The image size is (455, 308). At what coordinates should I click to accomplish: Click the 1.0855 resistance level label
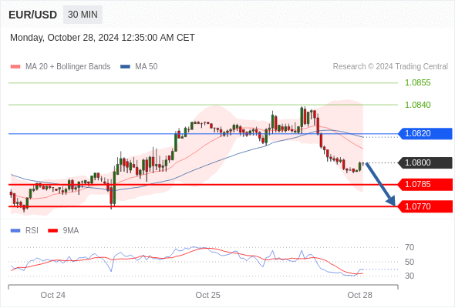(x=417, y=82)
